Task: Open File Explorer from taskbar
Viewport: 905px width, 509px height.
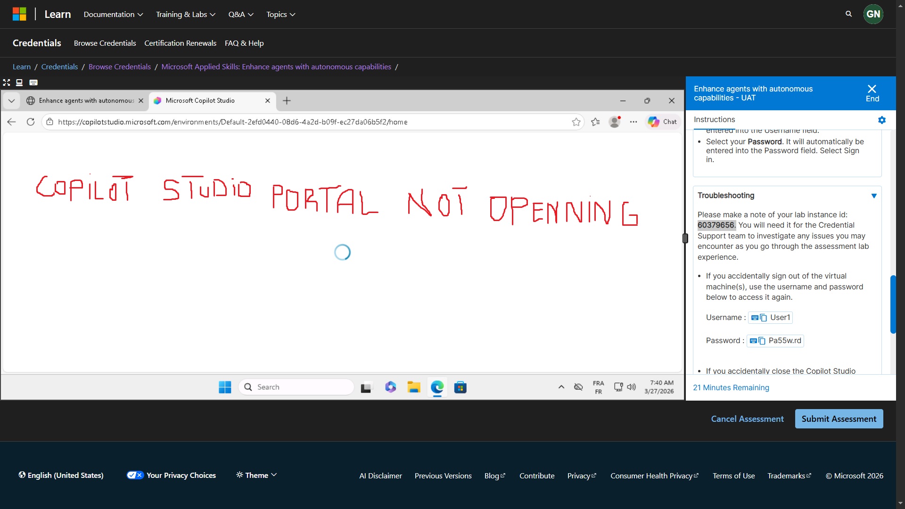Action: (x=414, y=387)
